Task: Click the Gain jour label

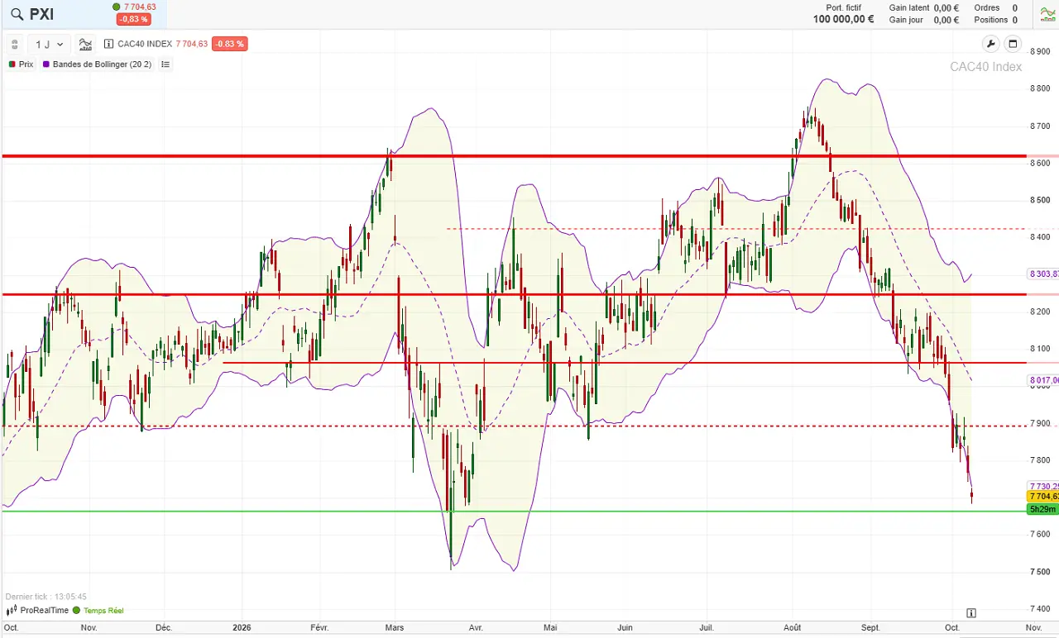Action: pos(906,20)
